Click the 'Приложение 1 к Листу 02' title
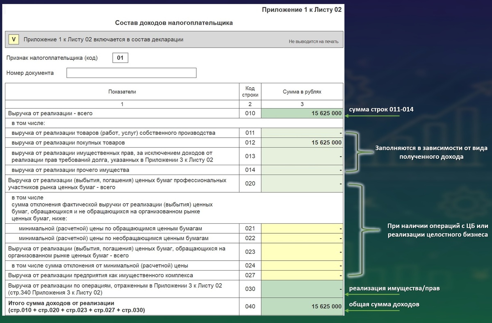Image resolution: width=492 pixels, height=323 pixels. 302,9
